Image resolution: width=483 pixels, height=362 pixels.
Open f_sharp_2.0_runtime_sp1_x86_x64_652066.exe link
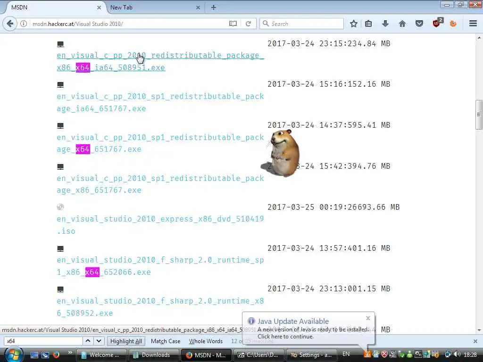coord(160,266)
